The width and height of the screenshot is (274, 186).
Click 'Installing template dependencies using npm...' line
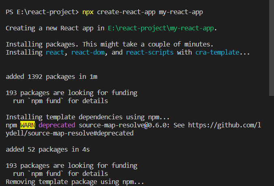click(x=88, y=117)
